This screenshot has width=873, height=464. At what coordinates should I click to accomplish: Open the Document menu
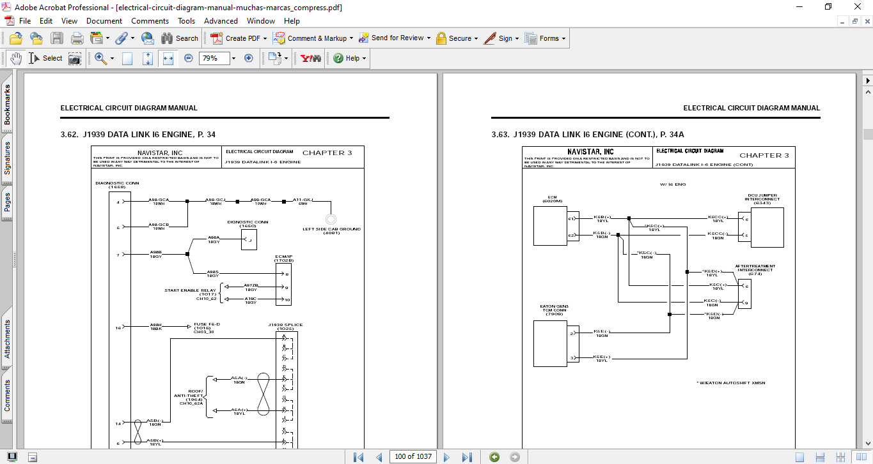click(x=104, y=21)
